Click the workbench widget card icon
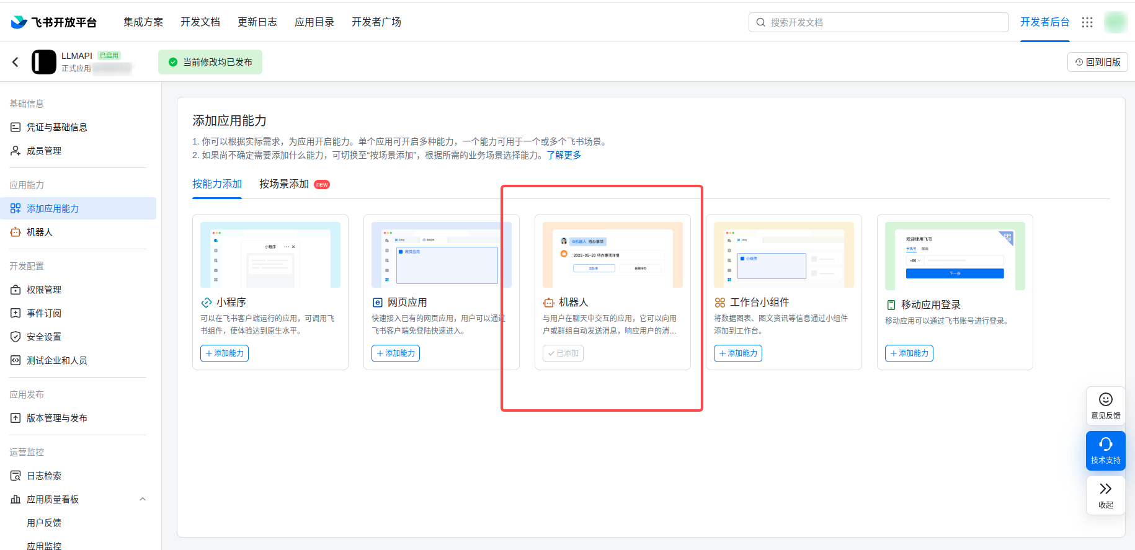The image size is (1135, 550). pyautogui.click(x=720, y=303)
